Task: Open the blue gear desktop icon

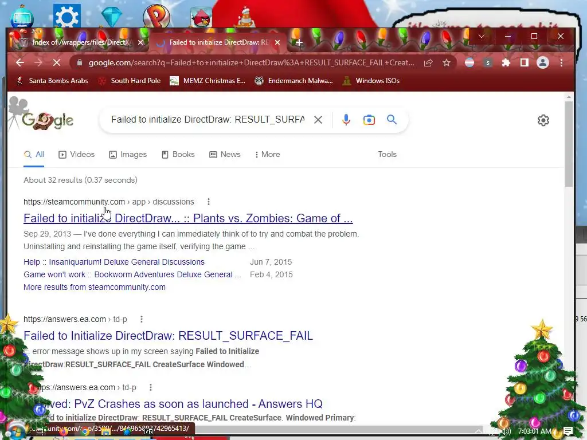Action: (66, 16)
